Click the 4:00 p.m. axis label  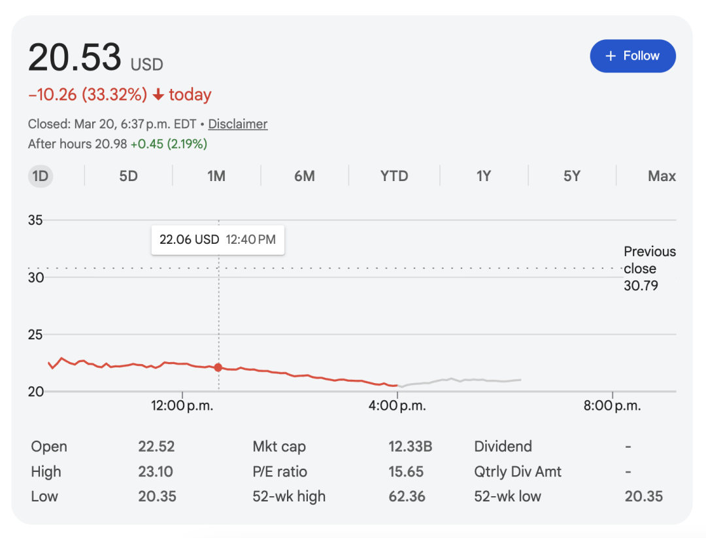[x=397, y=406]
